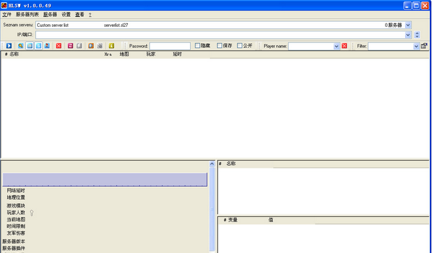Click the person/player toolbar icon
Viewport: 432px width, 253px height.
[47, 46]
